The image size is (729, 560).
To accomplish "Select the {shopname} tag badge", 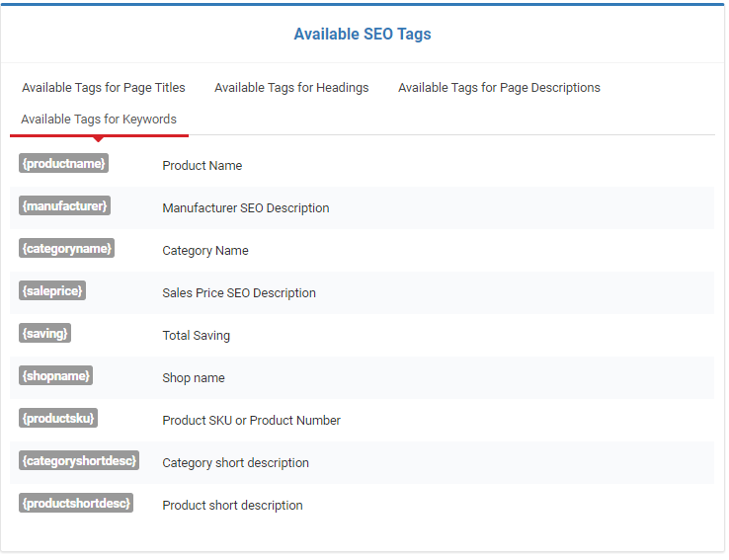I will pyautogui.click(x=55, y=375).
